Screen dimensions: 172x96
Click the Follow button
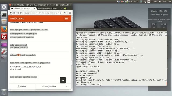(x=22, y=86)
